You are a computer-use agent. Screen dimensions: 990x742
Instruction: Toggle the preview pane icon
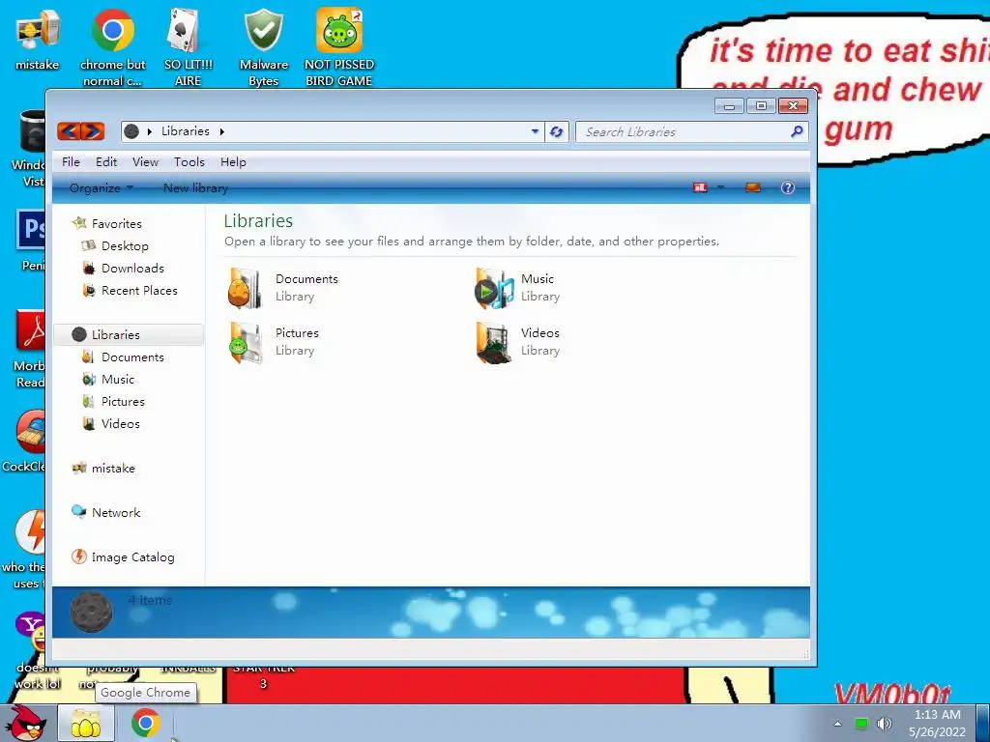pyautogui.click(x=752, y=187)
